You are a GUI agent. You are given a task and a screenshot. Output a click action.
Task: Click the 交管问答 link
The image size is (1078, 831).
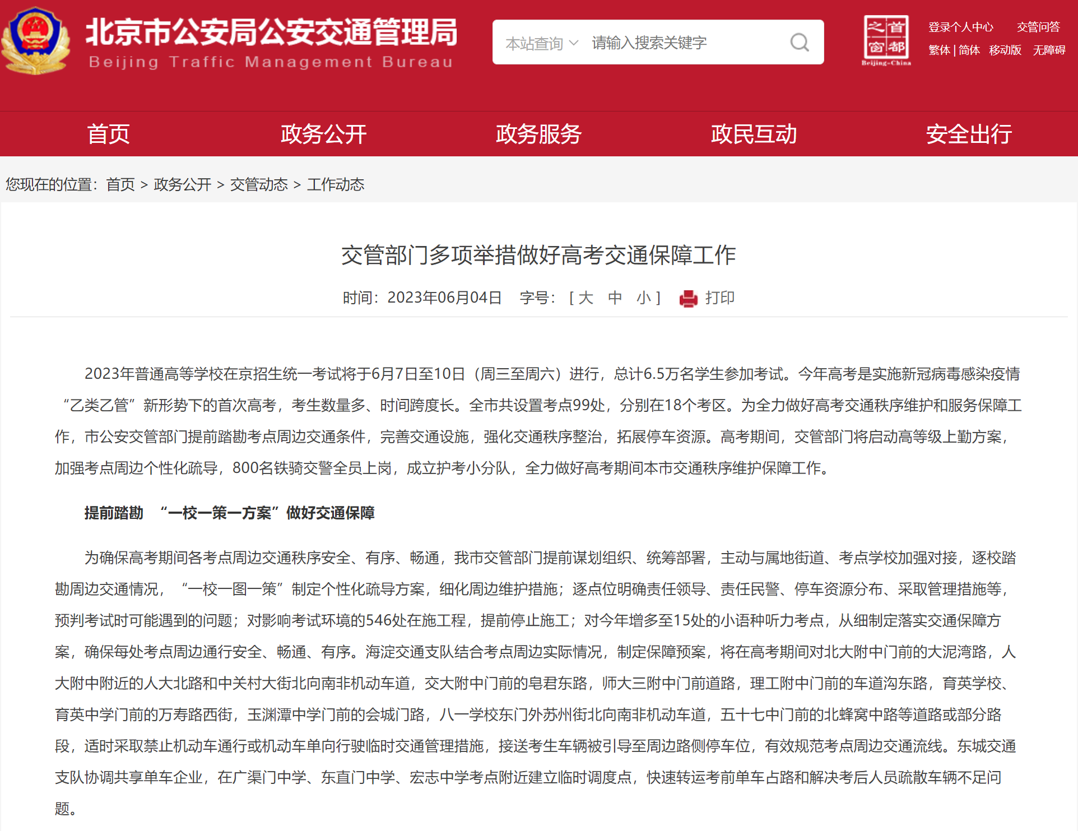click(1038, 27)
